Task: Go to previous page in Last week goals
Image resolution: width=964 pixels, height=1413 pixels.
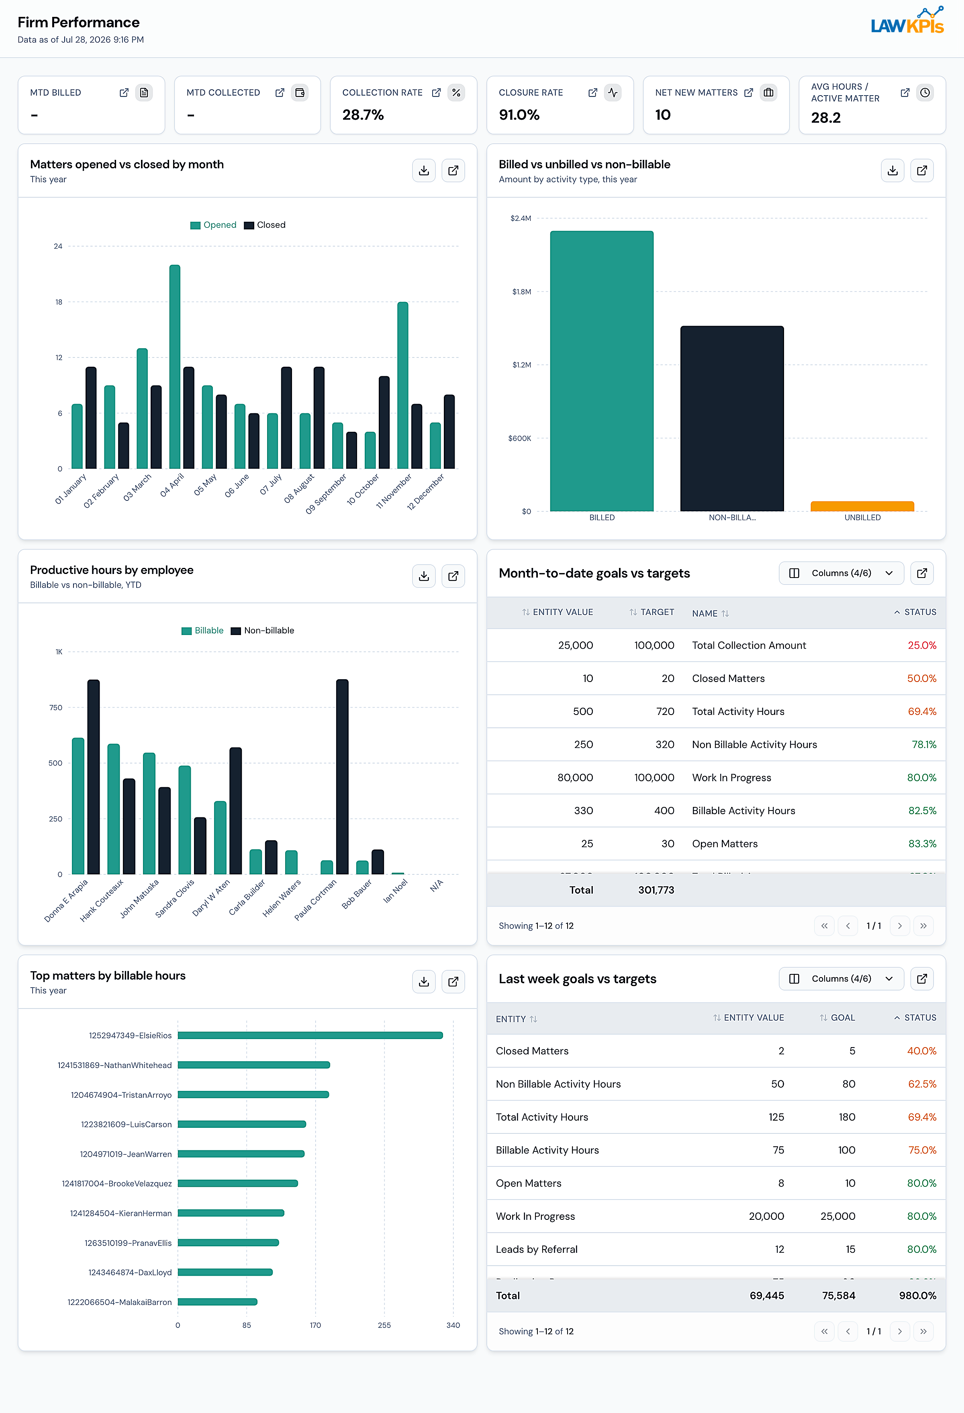Action: point(848,1331)
